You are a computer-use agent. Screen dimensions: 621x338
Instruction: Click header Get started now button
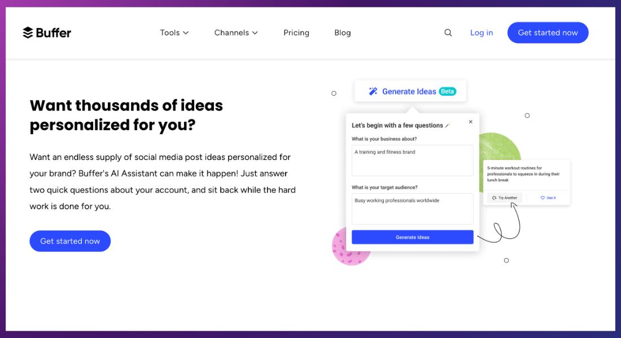pos(548,33)
